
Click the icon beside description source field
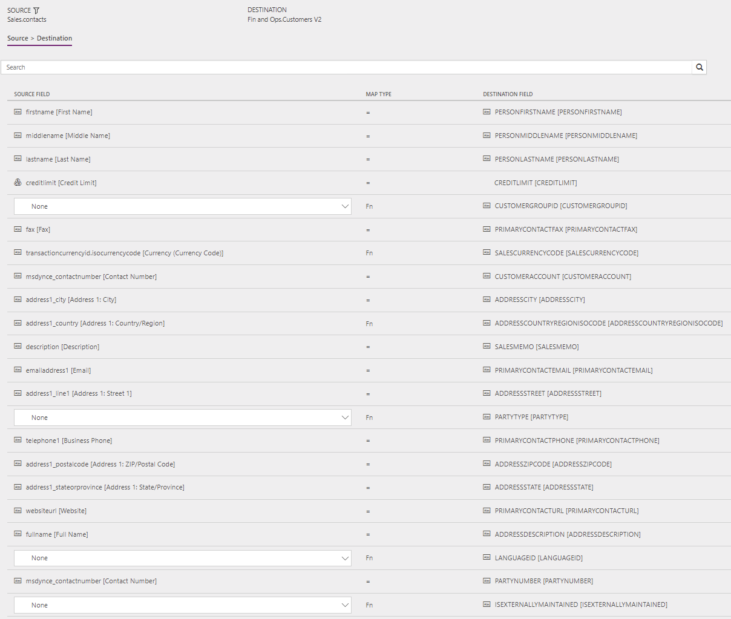[18, 347]
